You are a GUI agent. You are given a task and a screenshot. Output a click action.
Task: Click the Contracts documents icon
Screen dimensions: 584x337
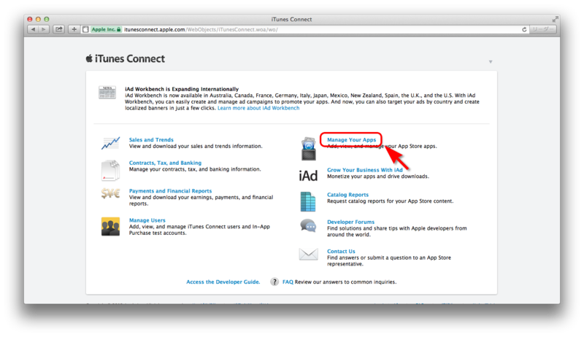click(x=110, y=171)
